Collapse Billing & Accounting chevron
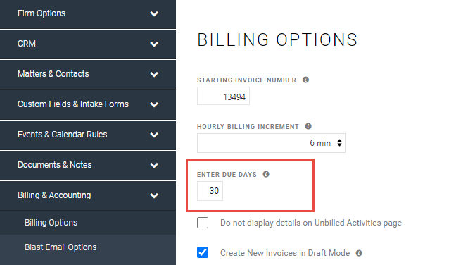Image resolution: width=456 pixels, height=265 pixels. (154, 195)
